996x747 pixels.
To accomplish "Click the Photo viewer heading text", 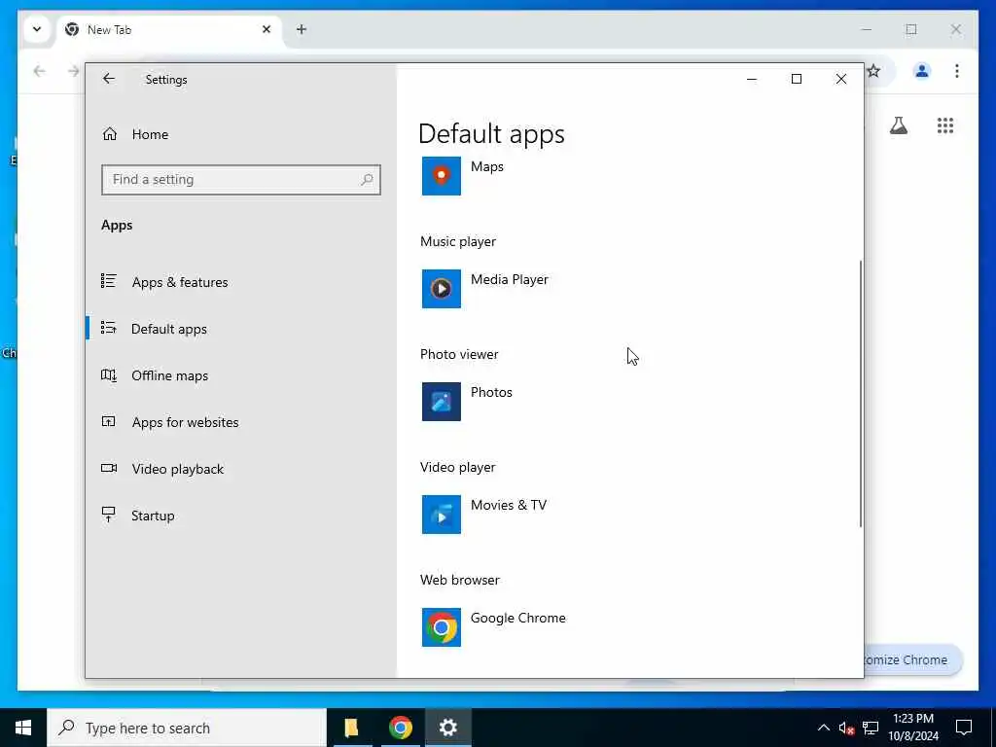I will pos(459,354).
